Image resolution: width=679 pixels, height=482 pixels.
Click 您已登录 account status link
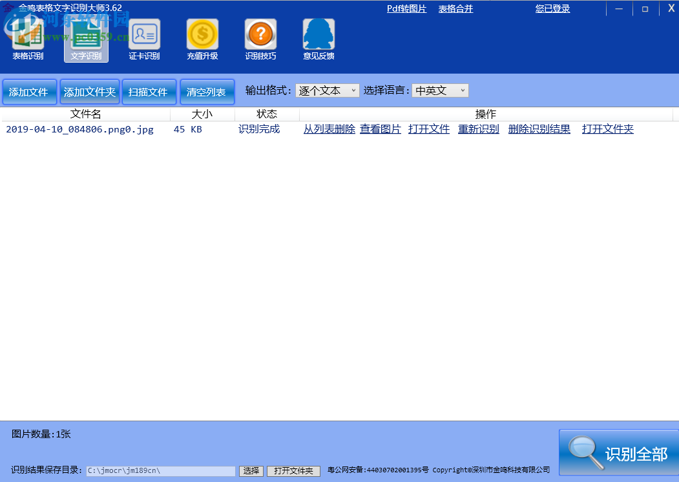point(552,9)
